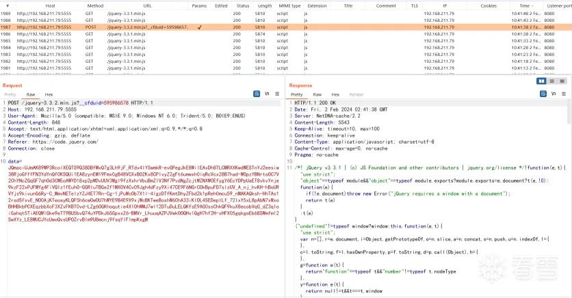The width and height of the screenshot is (572, 298).
Task: Switch Request view to Hex tab
Action: [49, 94]
